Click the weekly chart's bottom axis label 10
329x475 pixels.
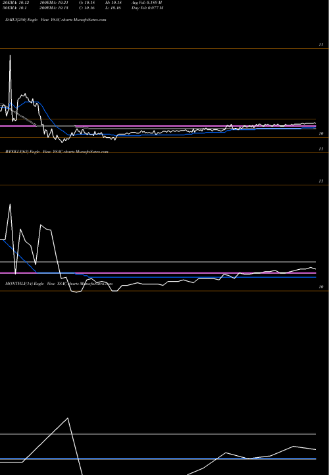click(x=321, y=286)
